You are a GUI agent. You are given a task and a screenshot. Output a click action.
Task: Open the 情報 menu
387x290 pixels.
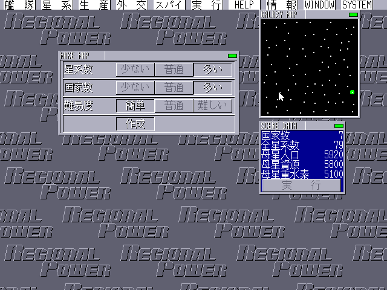pyautogui.click(x=281, y=5)
